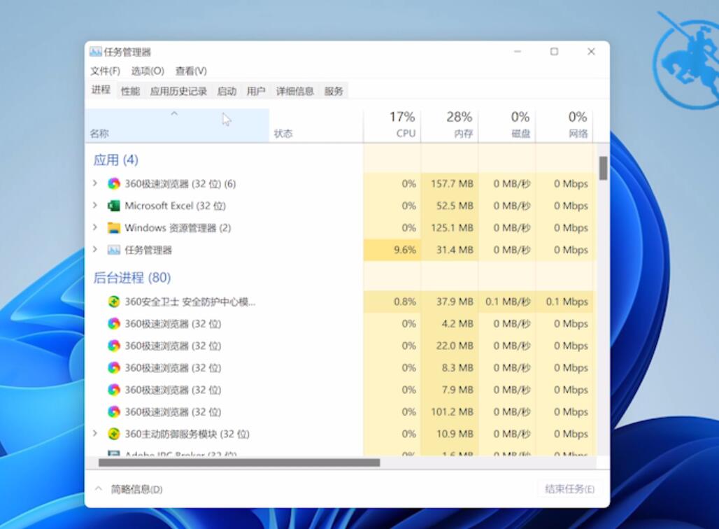Sort by the 磁盘 column header
Viewport: 719px width, 529px height.
[x=506, y=125]
